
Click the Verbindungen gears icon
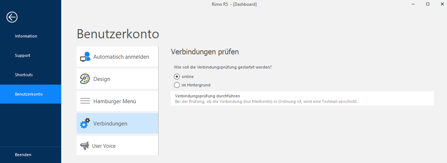(x=85, y=123)
